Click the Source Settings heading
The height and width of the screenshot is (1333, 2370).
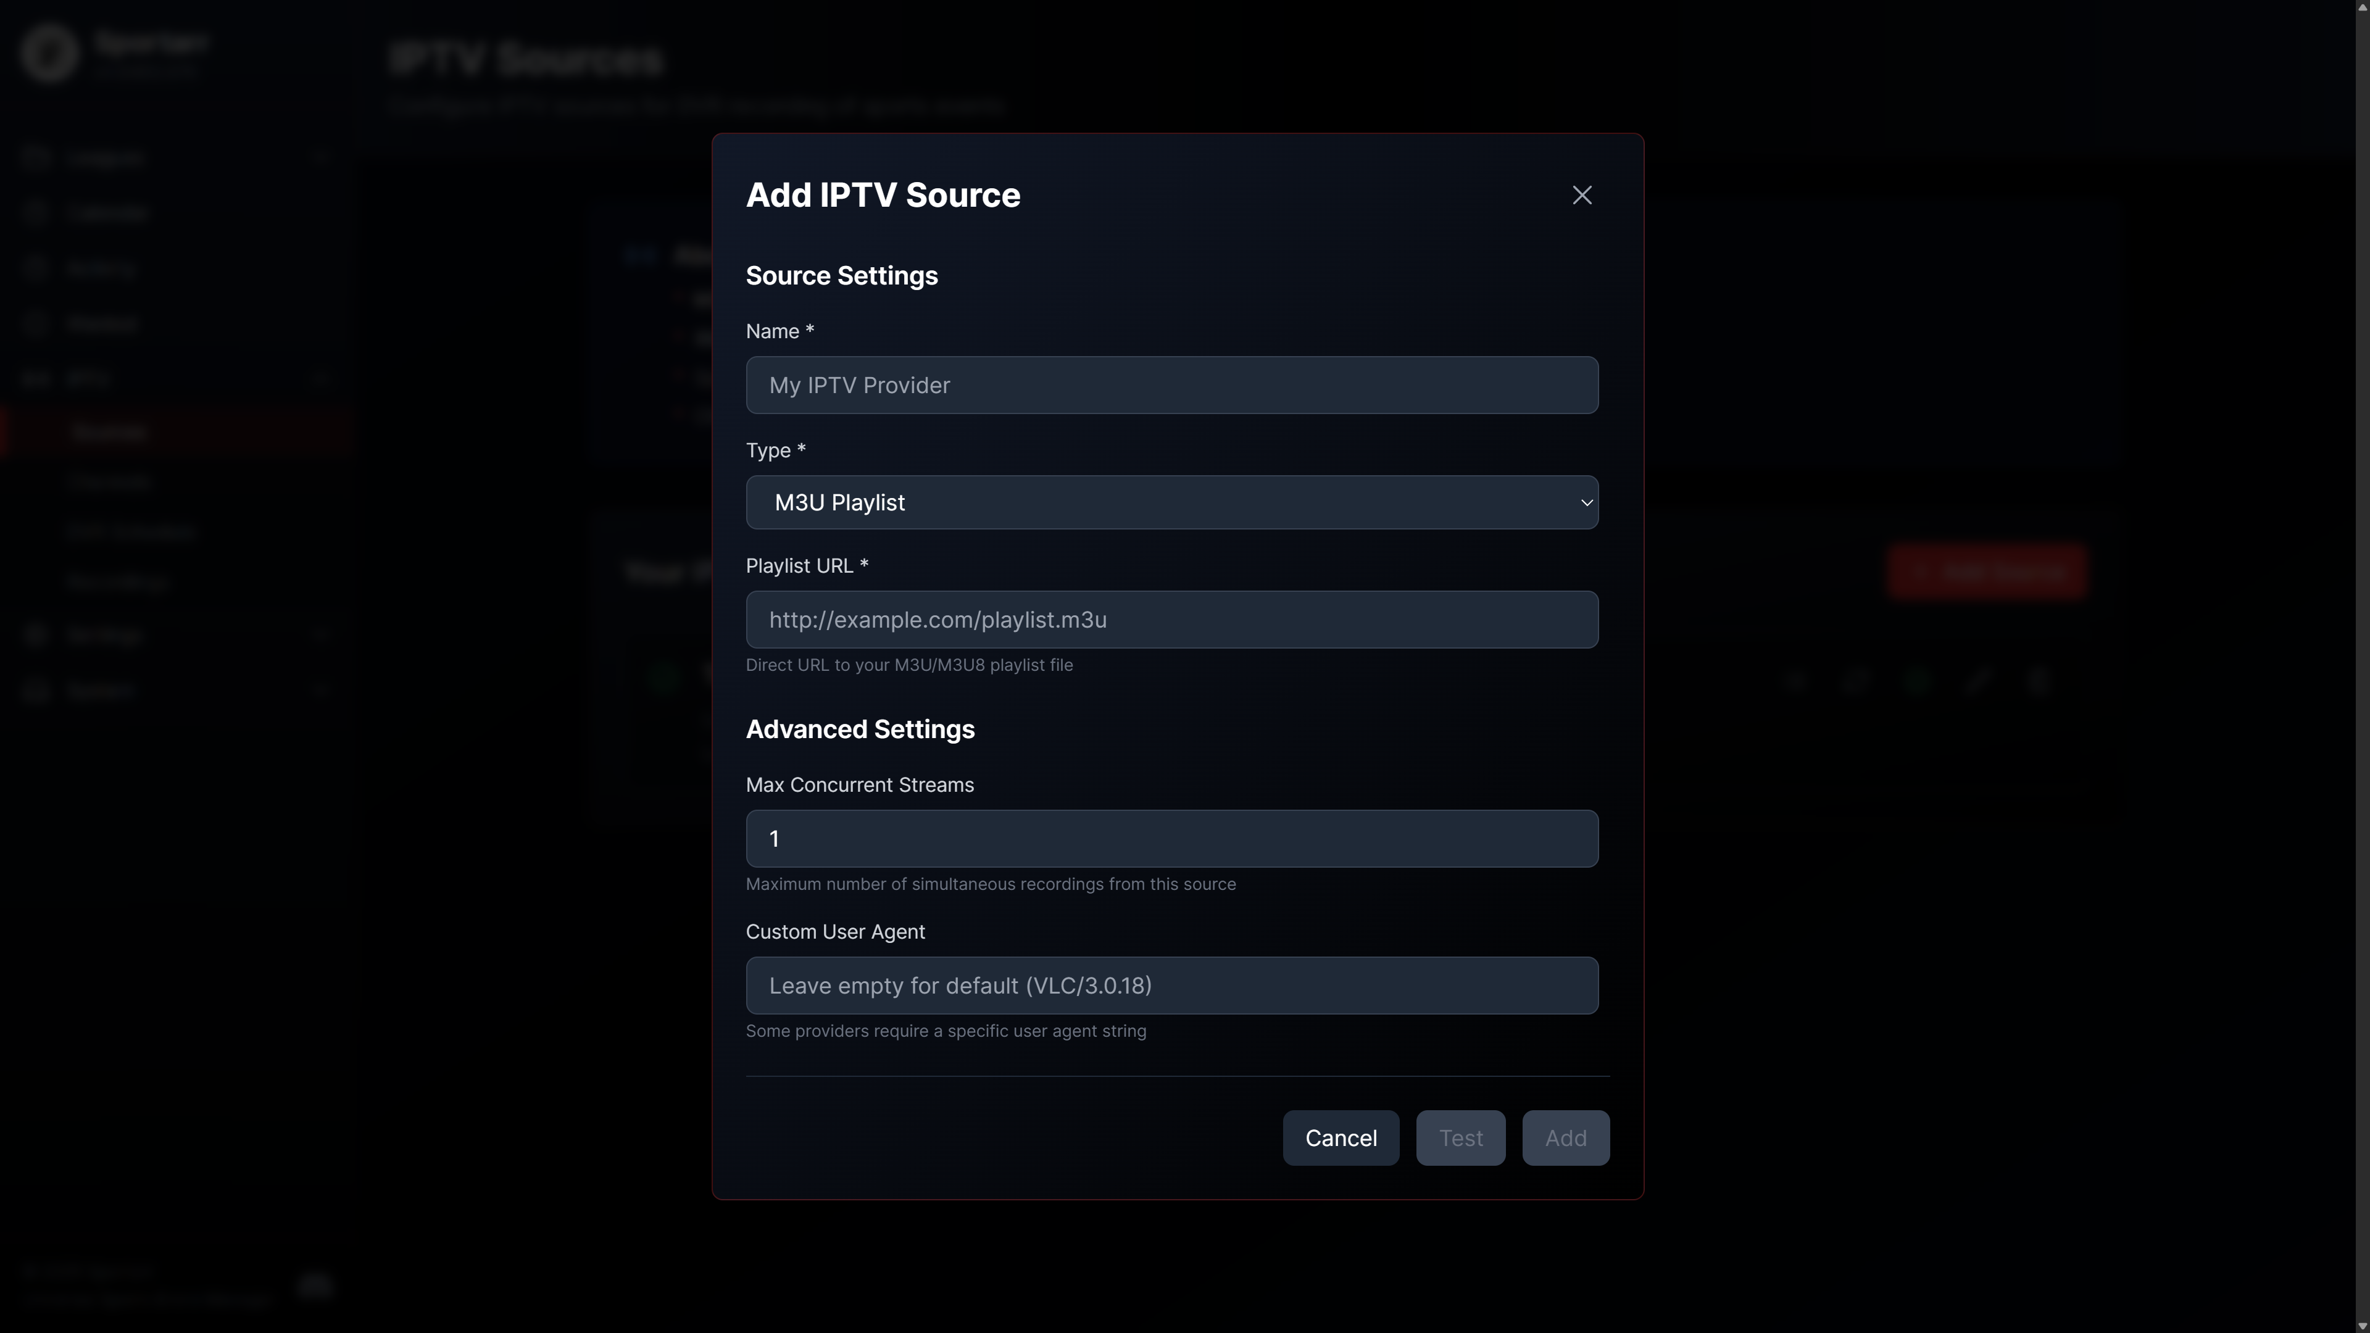pyautogui.click(x=842, y=276)
